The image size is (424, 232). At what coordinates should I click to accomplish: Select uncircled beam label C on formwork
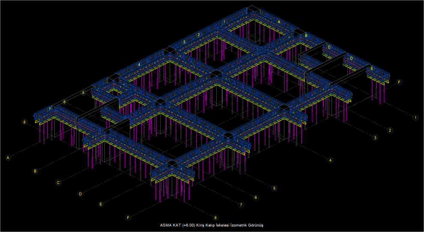(329, 47)
